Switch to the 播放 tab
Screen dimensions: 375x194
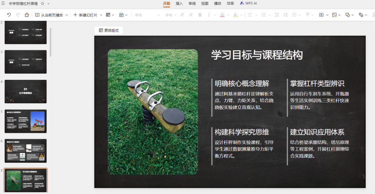217,3
